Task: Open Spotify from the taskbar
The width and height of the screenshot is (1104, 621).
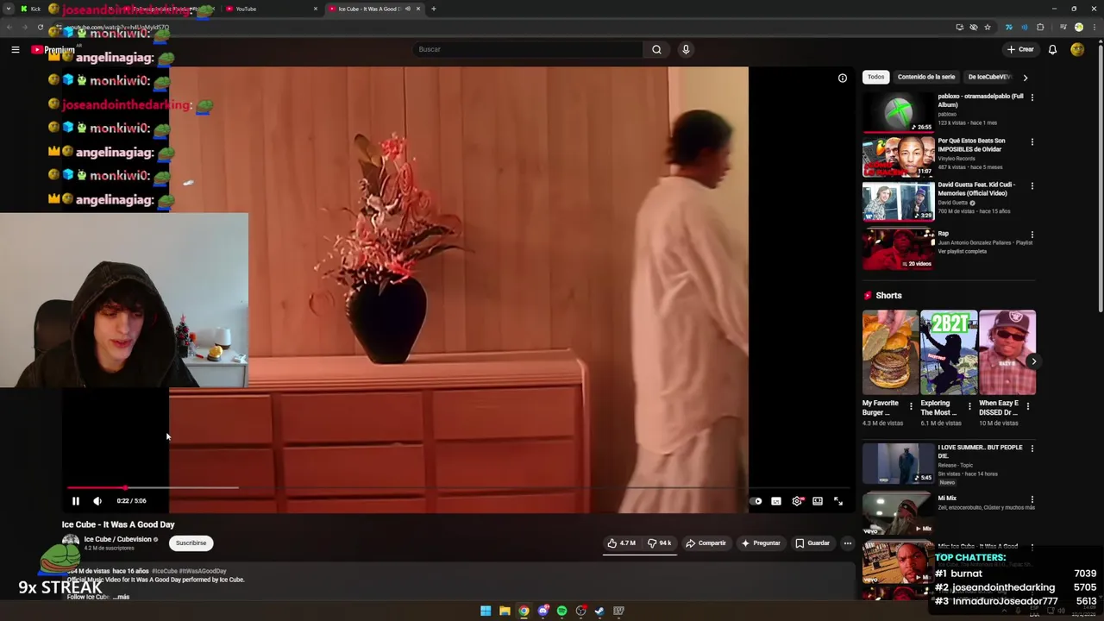Action: [x=561, y=611]
